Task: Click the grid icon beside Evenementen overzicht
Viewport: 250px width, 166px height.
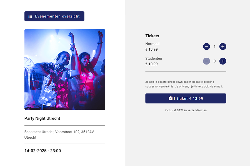Action: click(30, 16)
